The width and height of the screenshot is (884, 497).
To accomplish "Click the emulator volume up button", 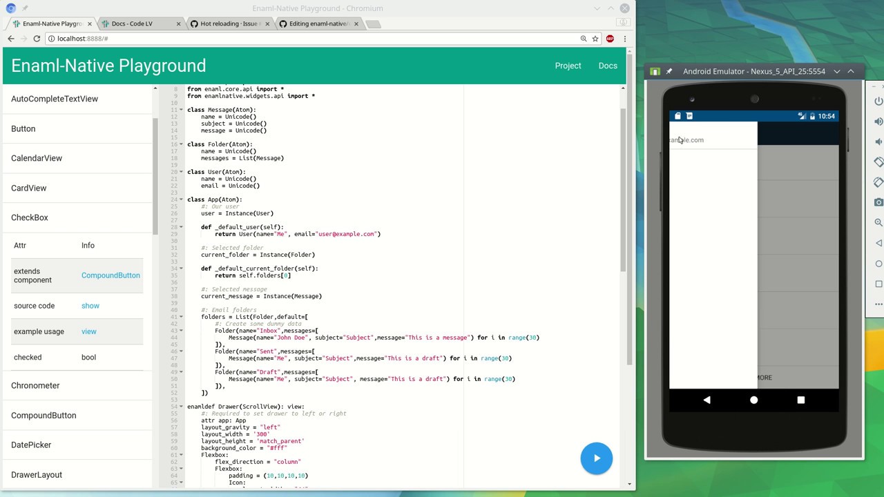I will point(878,121).
